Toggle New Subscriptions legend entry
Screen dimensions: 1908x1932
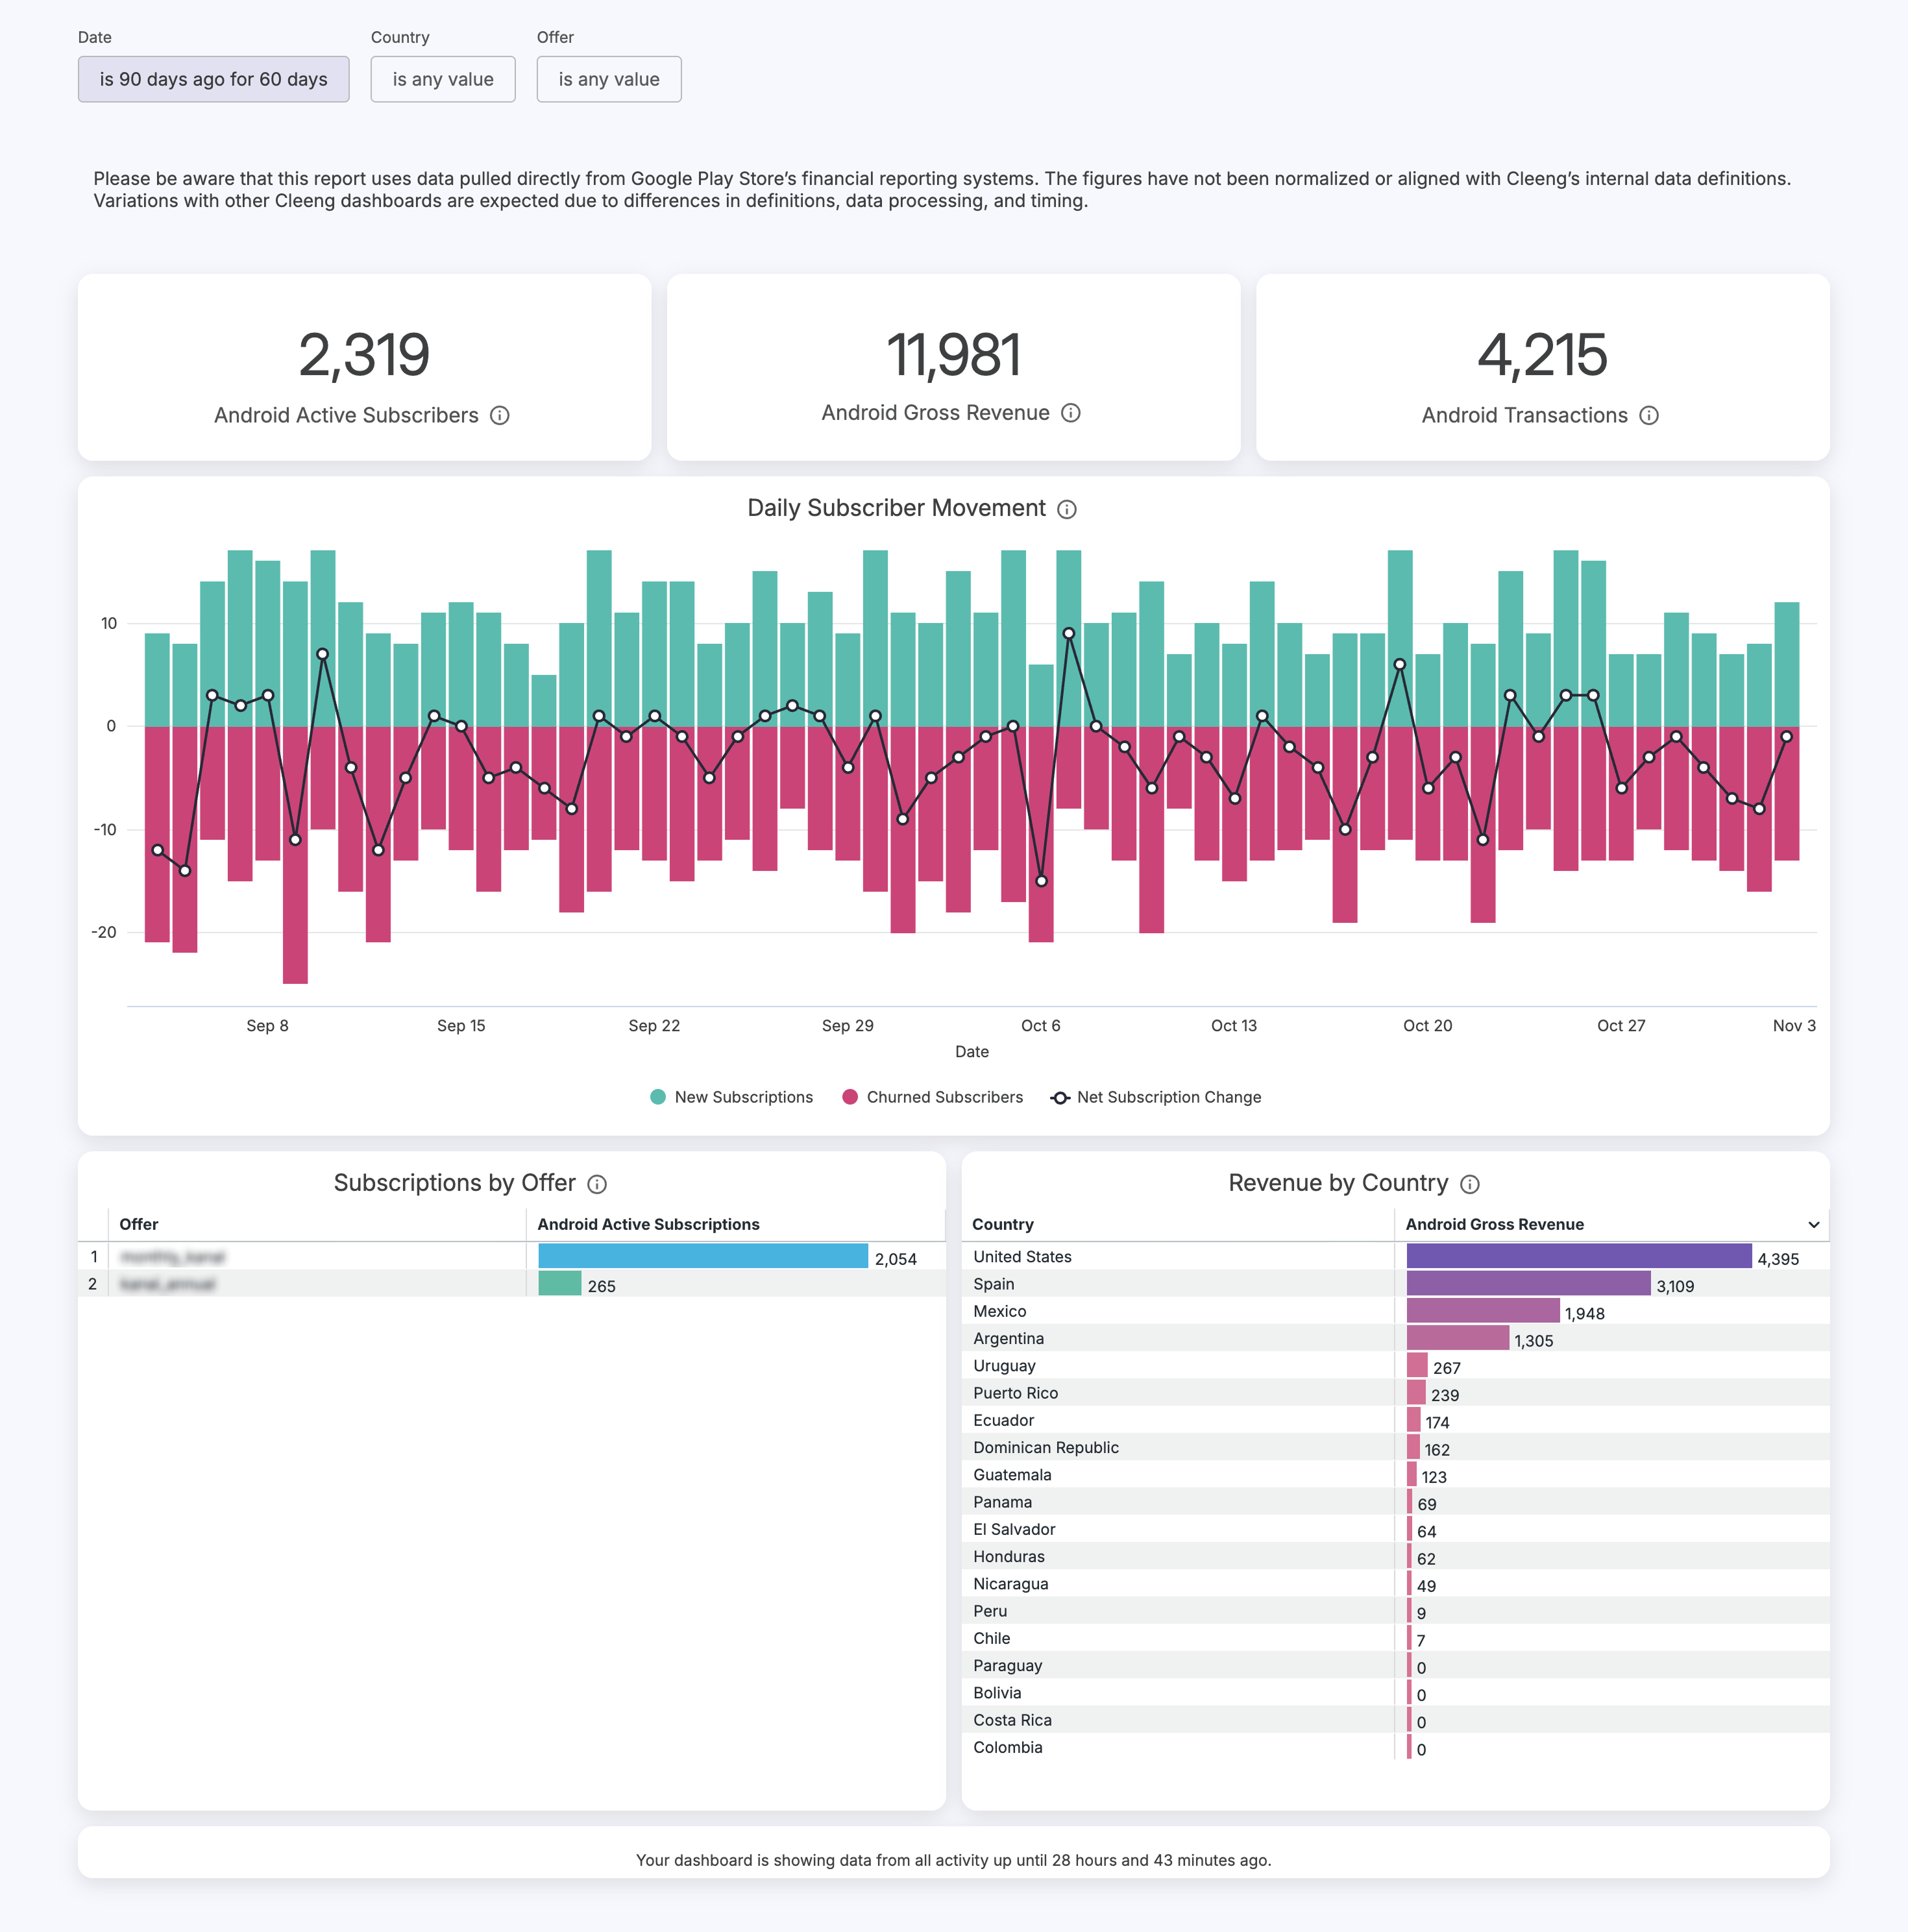pos(732,1097)
